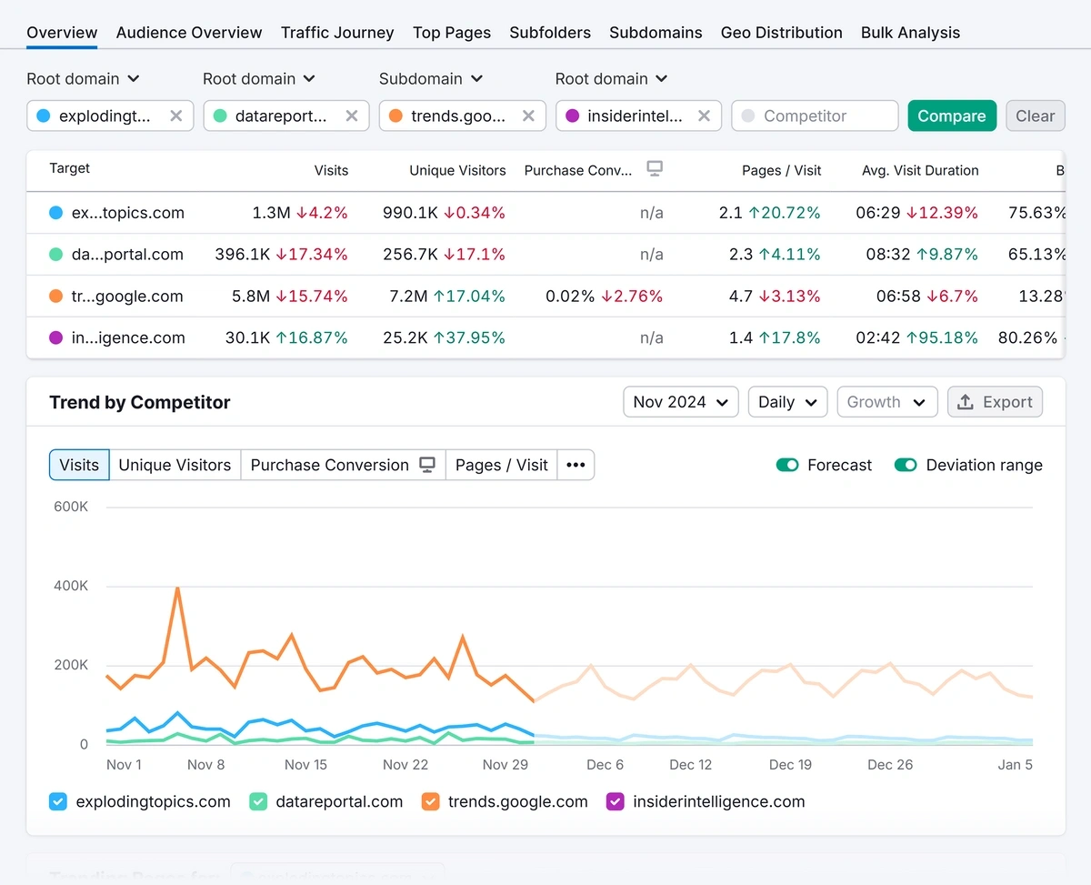Remove insiderintelligence competitor with X icon
The height and width of the screenshot is (885, 1091).
704,116
